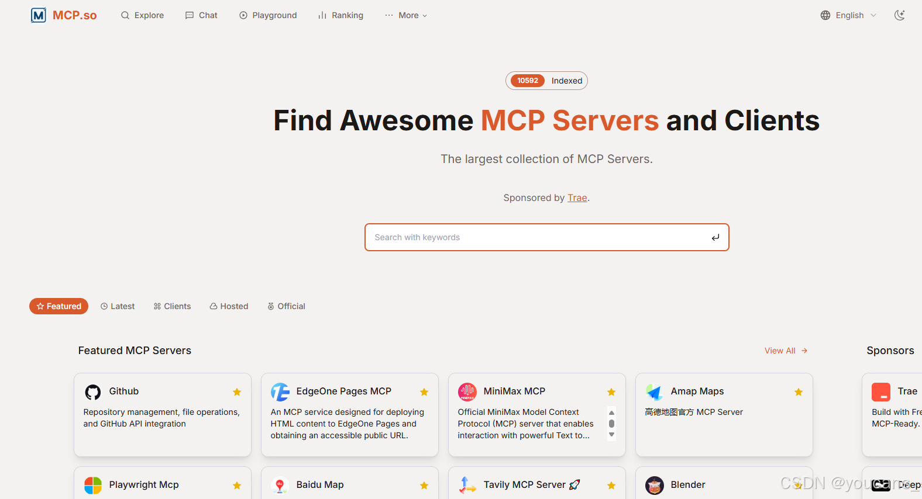Open the Baidu Map title

320,485
